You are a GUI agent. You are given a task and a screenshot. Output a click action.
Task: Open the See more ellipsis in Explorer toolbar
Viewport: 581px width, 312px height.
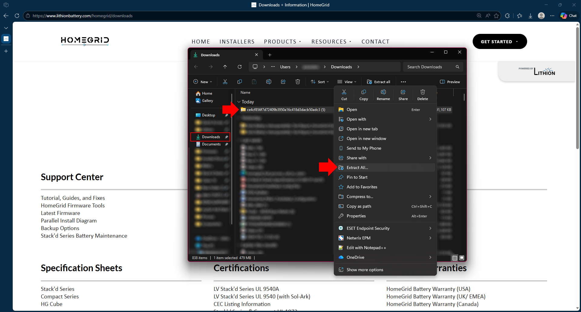coord(403,82)
